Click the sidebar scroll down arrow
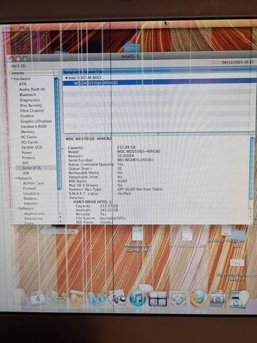 click(x=60, y=221)
